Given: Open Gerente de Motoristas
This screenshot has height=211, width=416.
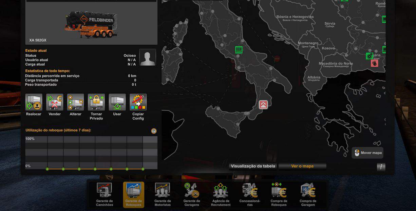Looking at the screenshot, I should click(x=163, y=194).
